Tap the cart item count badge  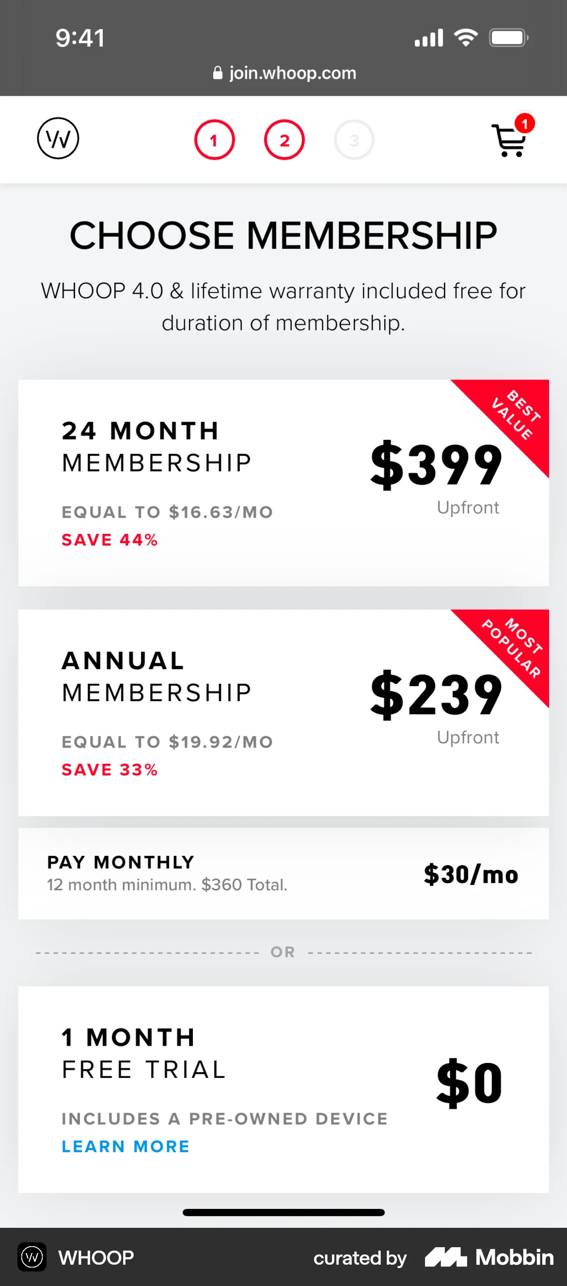(x=524, y=123)
